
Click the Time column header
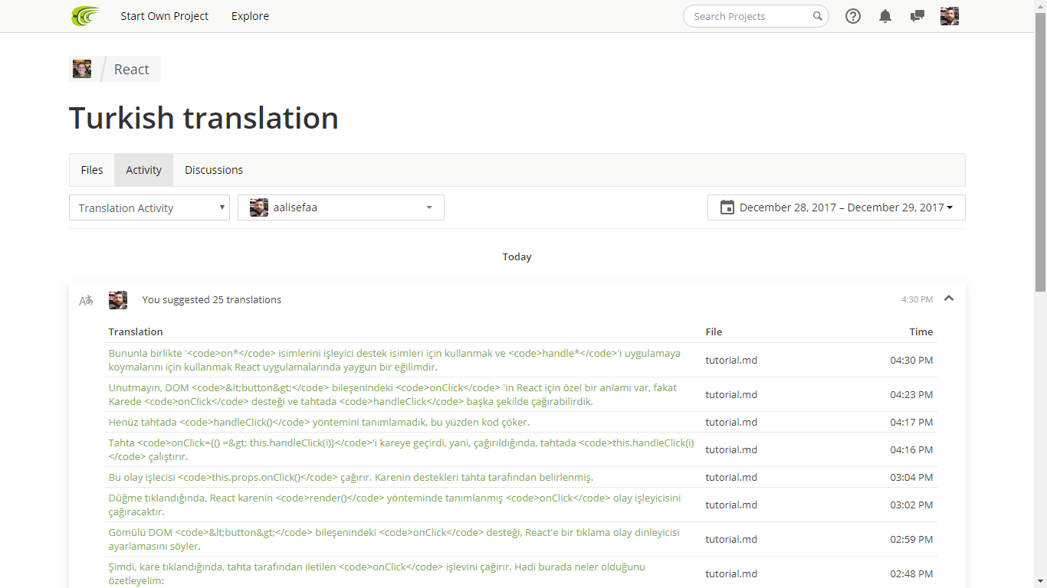point(921,332)
